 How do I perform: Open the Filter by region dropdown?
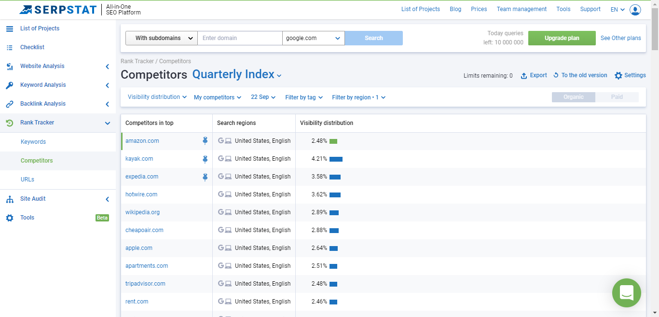pos(359,97)
